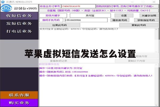Click the 购买业务 button
The width and height of the screenshot is (160, 107).
[19, 103]
